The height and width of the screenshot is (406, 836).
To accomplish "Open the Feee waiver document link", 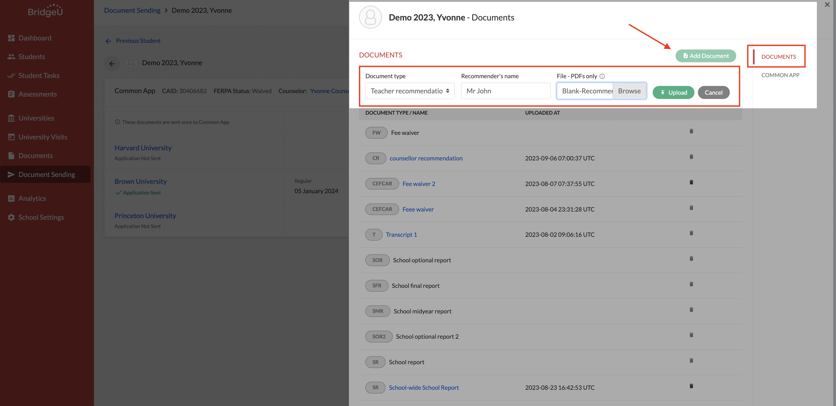I will coord(418,209).
